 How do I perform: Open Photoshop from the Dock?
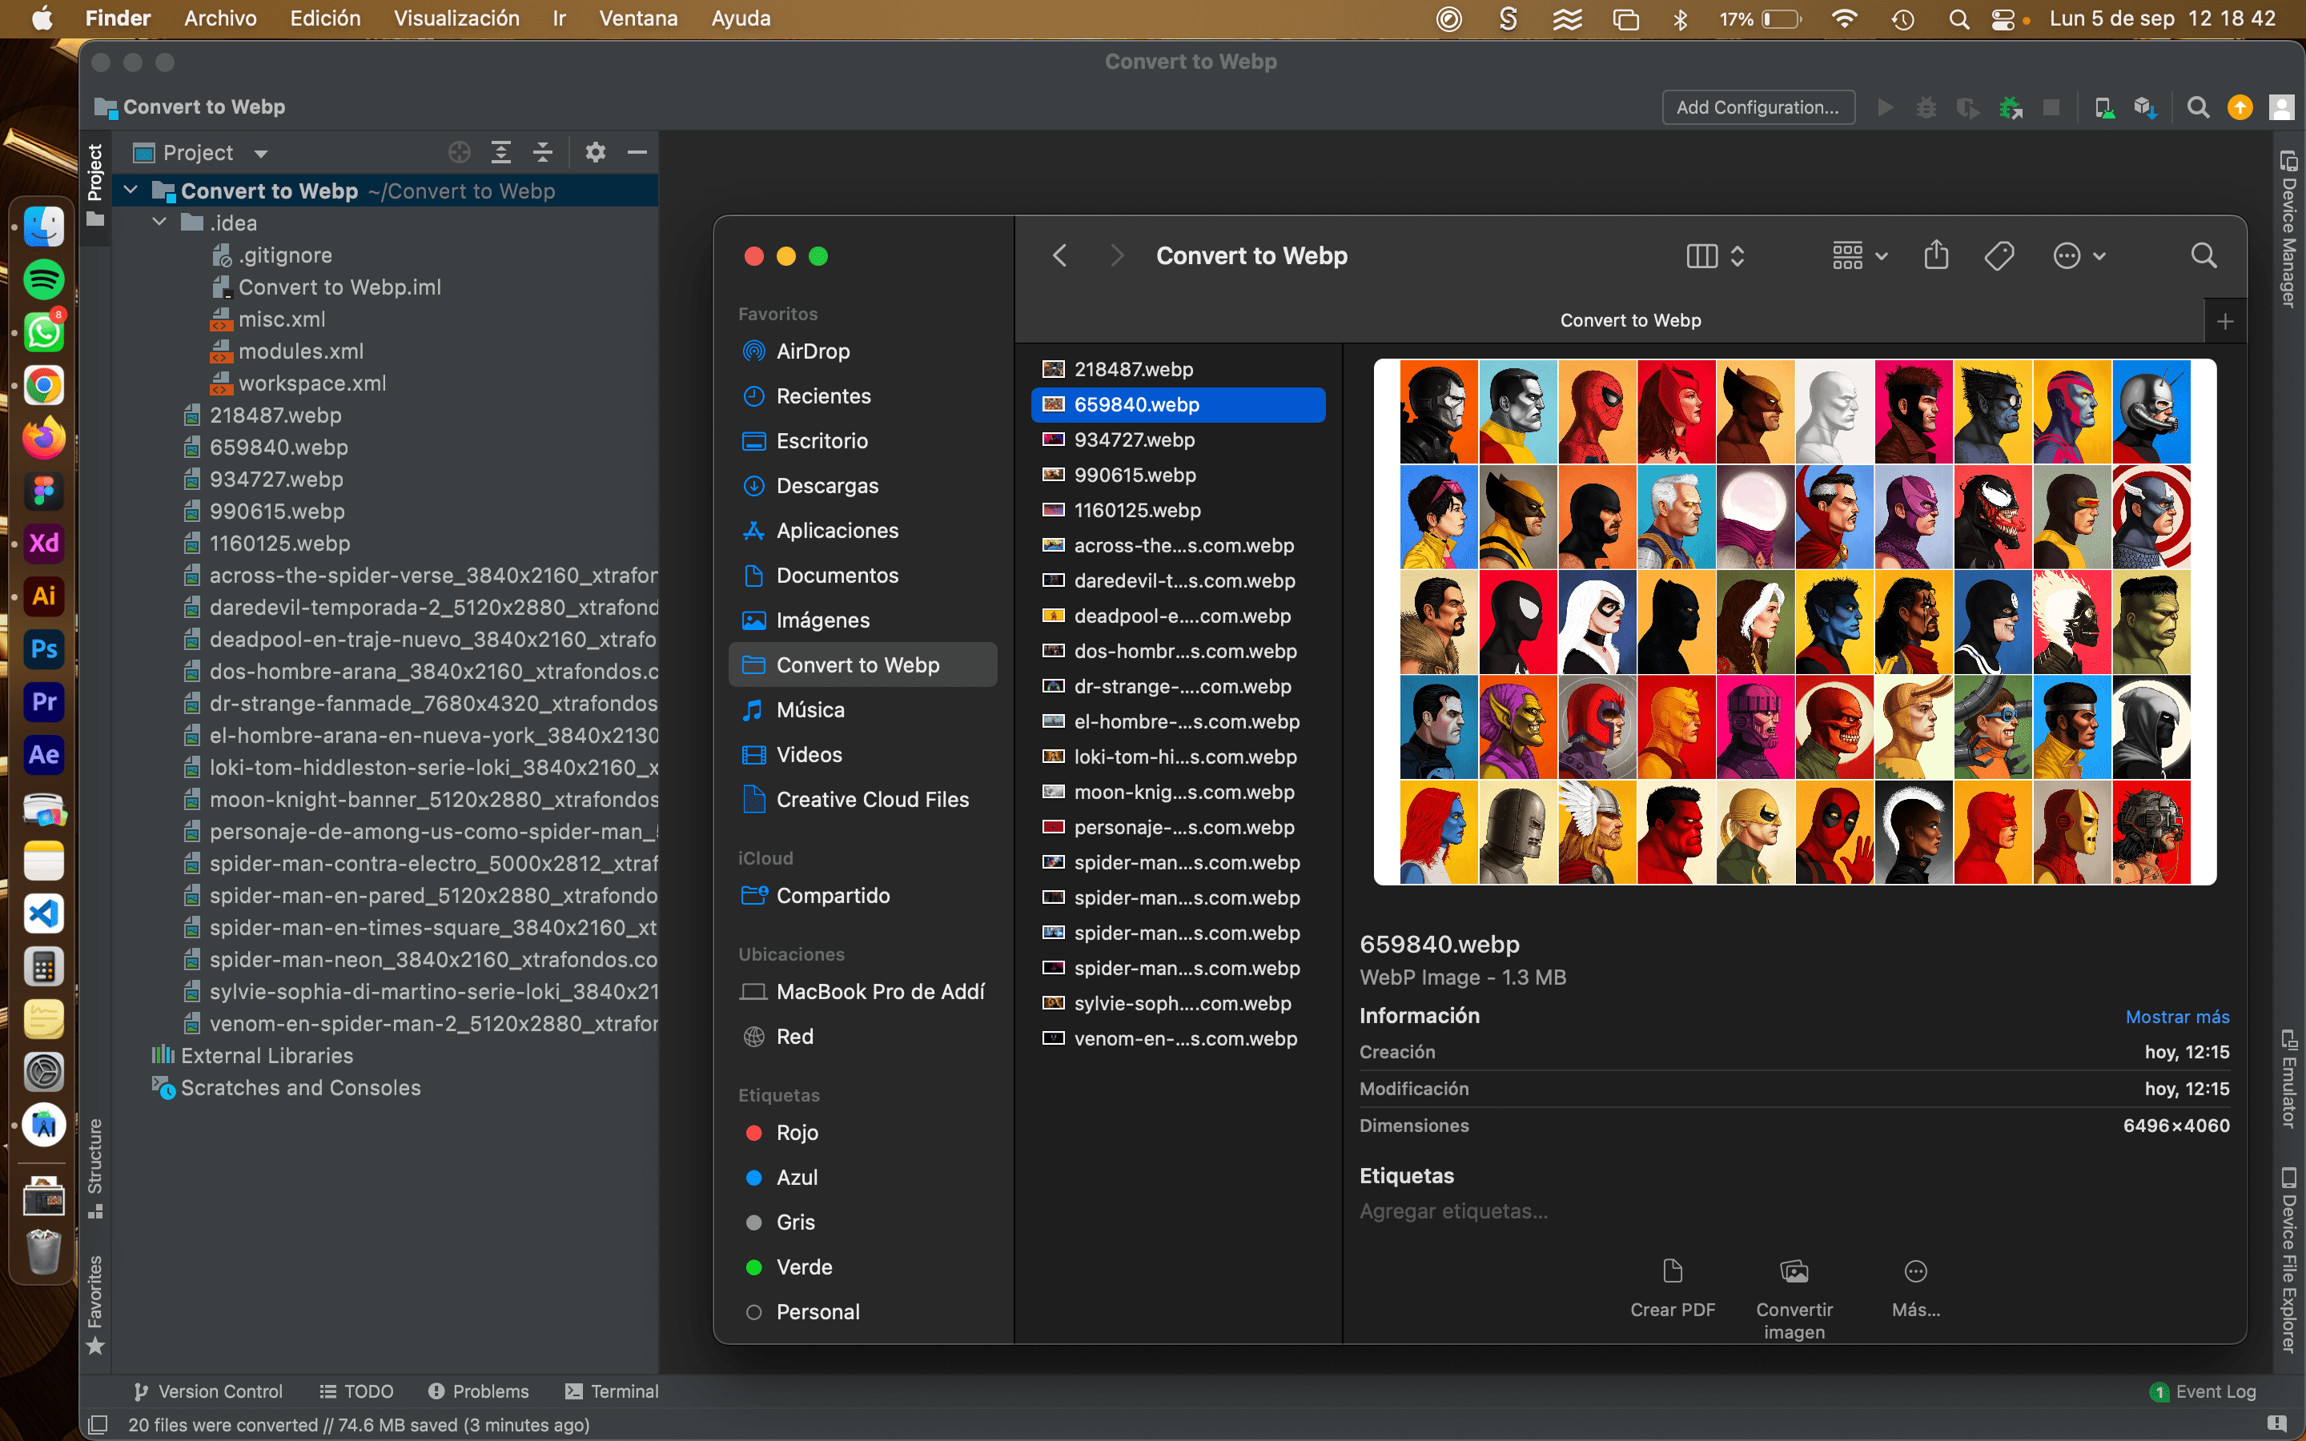coord(44,650)
